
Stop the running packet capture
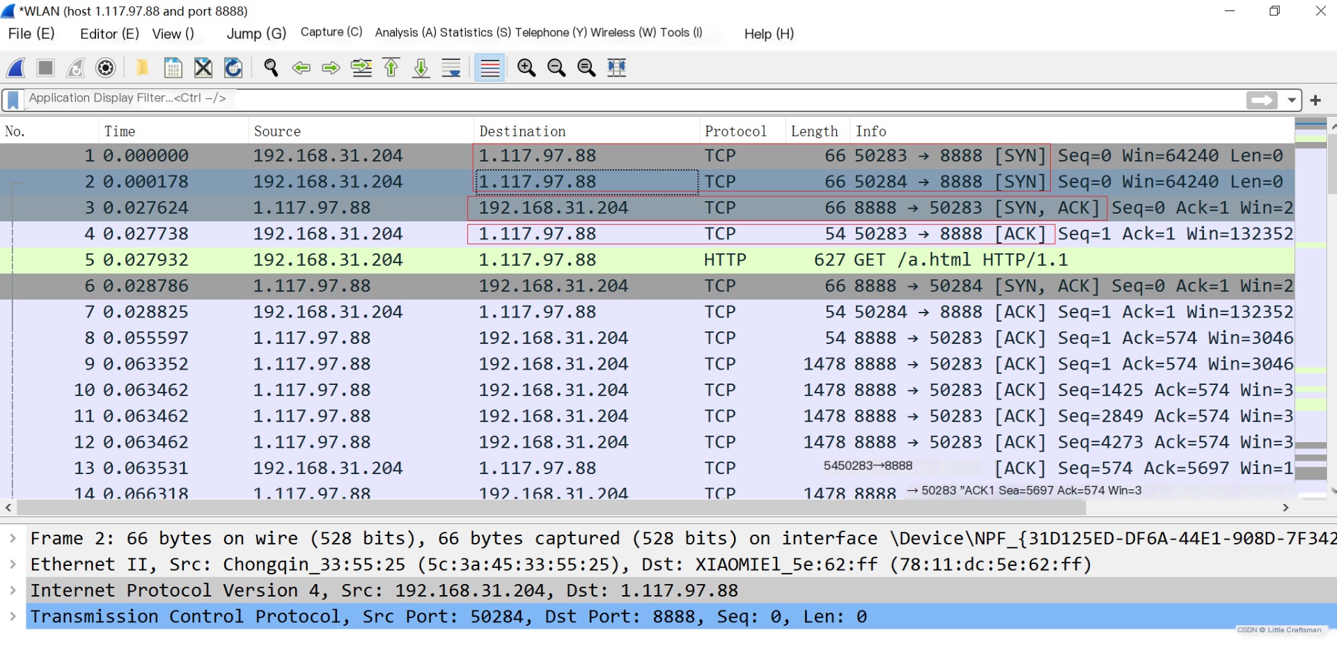click(46, 68)
